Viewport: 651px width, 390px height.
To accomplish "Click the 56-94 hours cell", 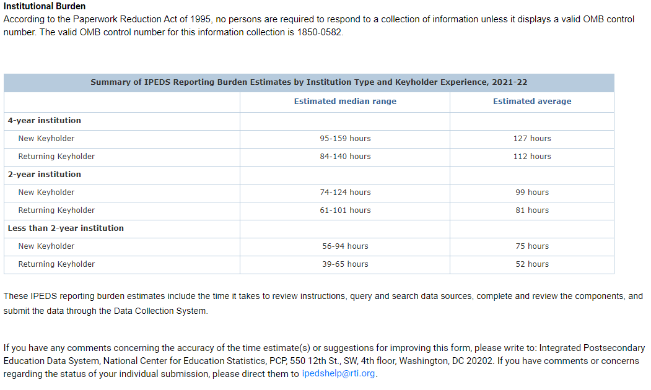I will pyautogui.click(x=345, y=246).
